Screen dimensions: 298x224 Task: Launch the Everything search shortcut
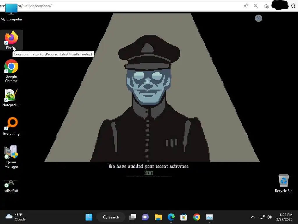11,126
